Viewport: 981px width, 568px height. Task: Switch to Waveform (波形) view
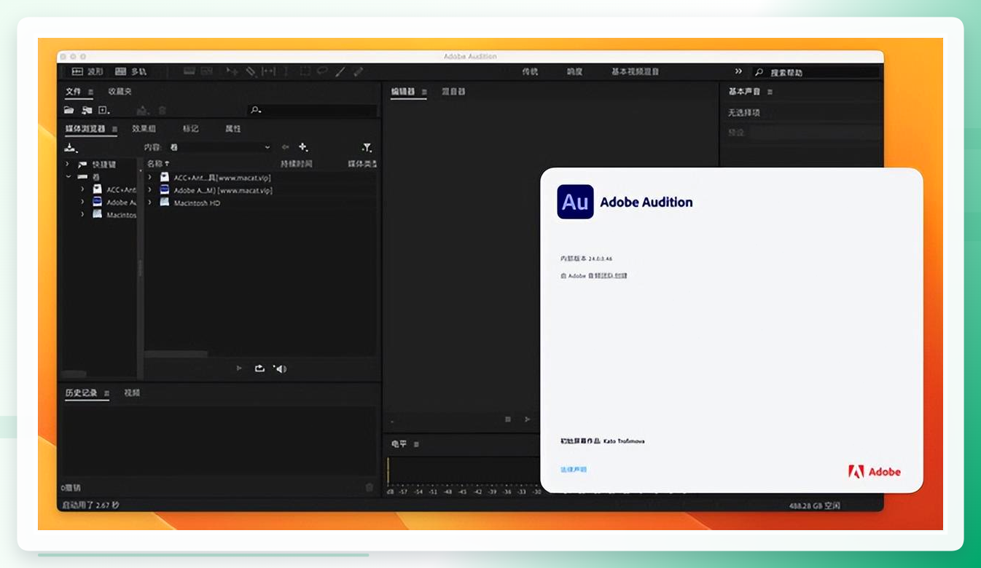[x=87, y=71]
